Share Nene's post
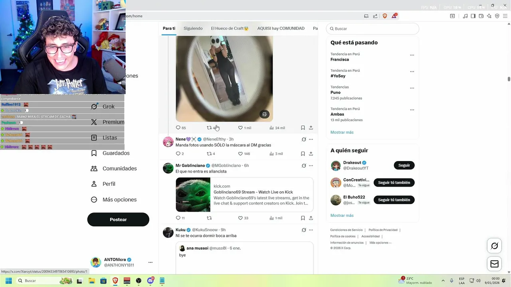This screenshot has height=287, width=511. [311, 153]
